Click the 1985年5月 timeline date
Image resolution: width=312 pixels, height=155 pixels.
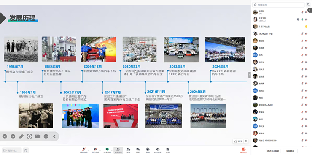(52, 66)
